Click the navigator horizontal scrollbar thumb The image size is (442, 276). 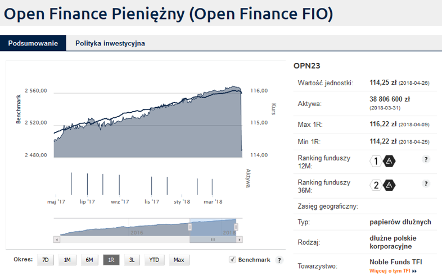pos(213,240)
